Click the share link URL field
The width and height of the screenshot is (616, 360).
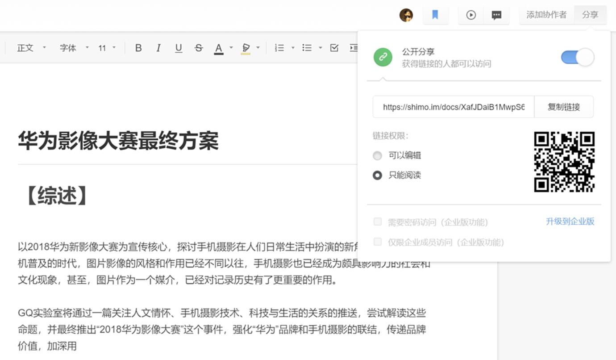[x=454, y=107]
